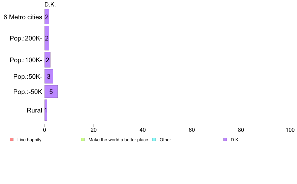Click the Pop.:-50K category label
Viewport: 297px width, 184px height.
tap(28, 92)
